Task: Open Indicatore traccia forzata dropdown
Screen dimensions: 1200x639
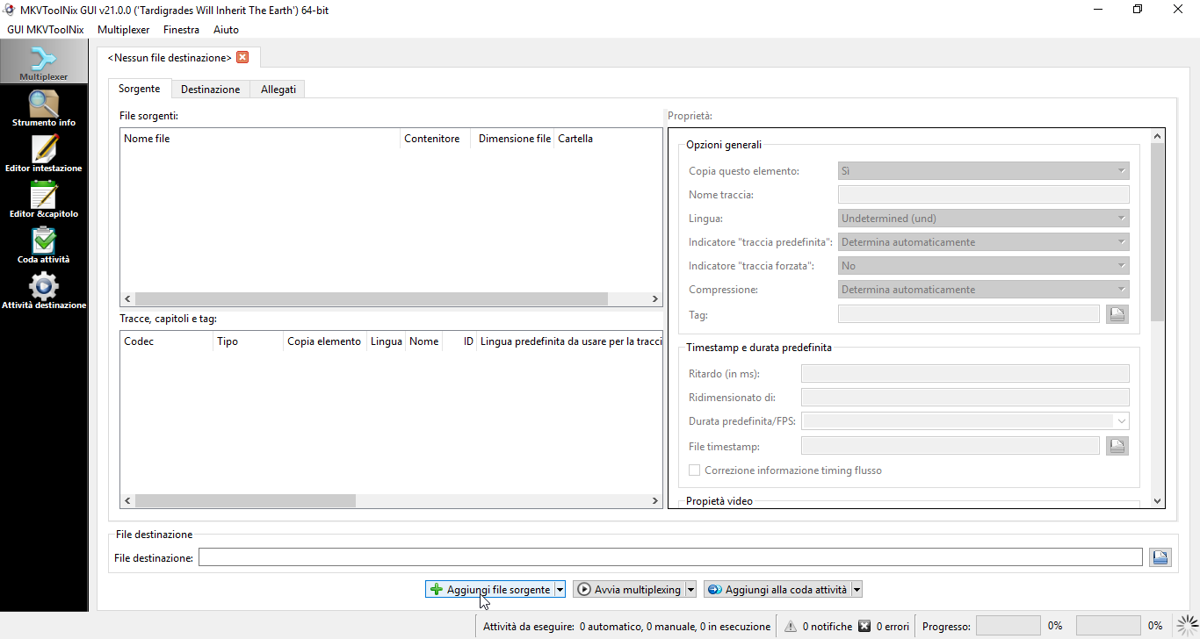Action: (984, 266)
